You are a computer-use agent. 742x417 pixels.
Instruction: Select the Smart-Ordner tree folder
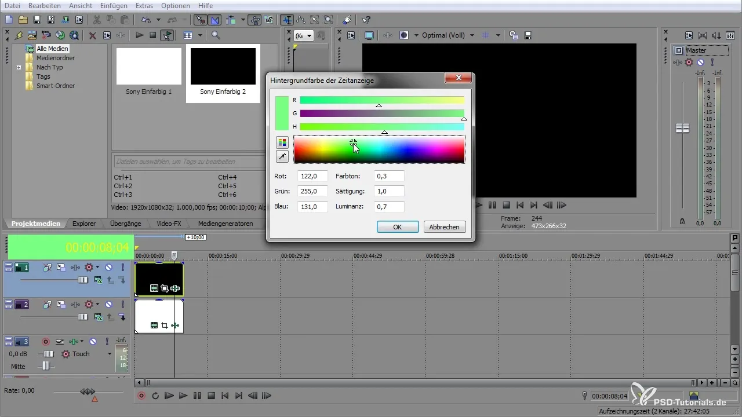[55, 86]
